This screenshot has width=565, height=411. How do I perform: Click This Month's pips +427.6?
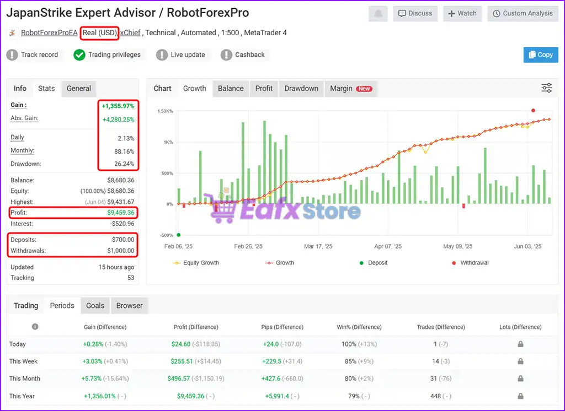point(271,378)
